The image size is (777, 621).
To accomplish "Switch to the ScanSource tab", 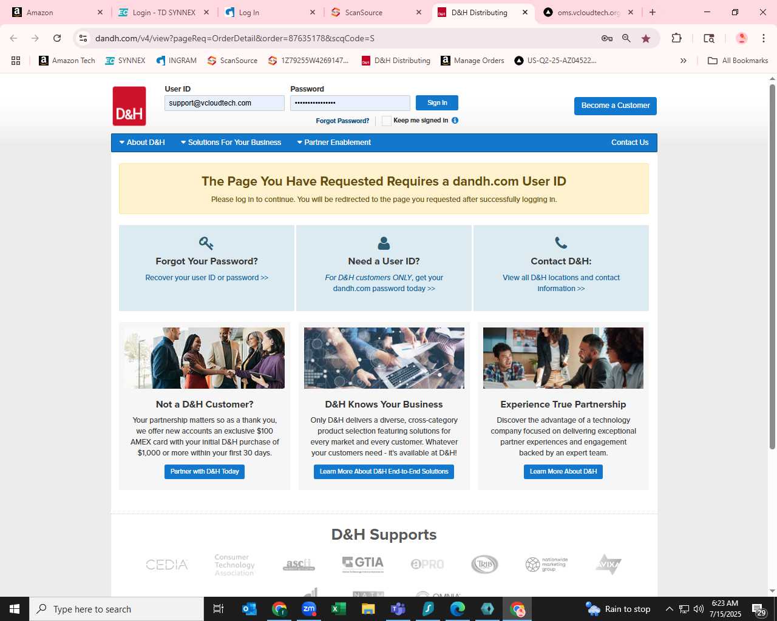I will [x=376, y=12].
